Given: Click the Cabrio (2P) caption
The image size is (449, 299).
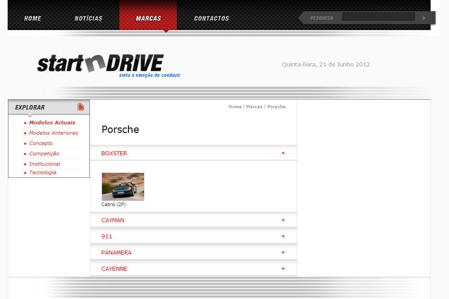Looking at the screenshot, I should pyautogui.click(x=114, y=204).
